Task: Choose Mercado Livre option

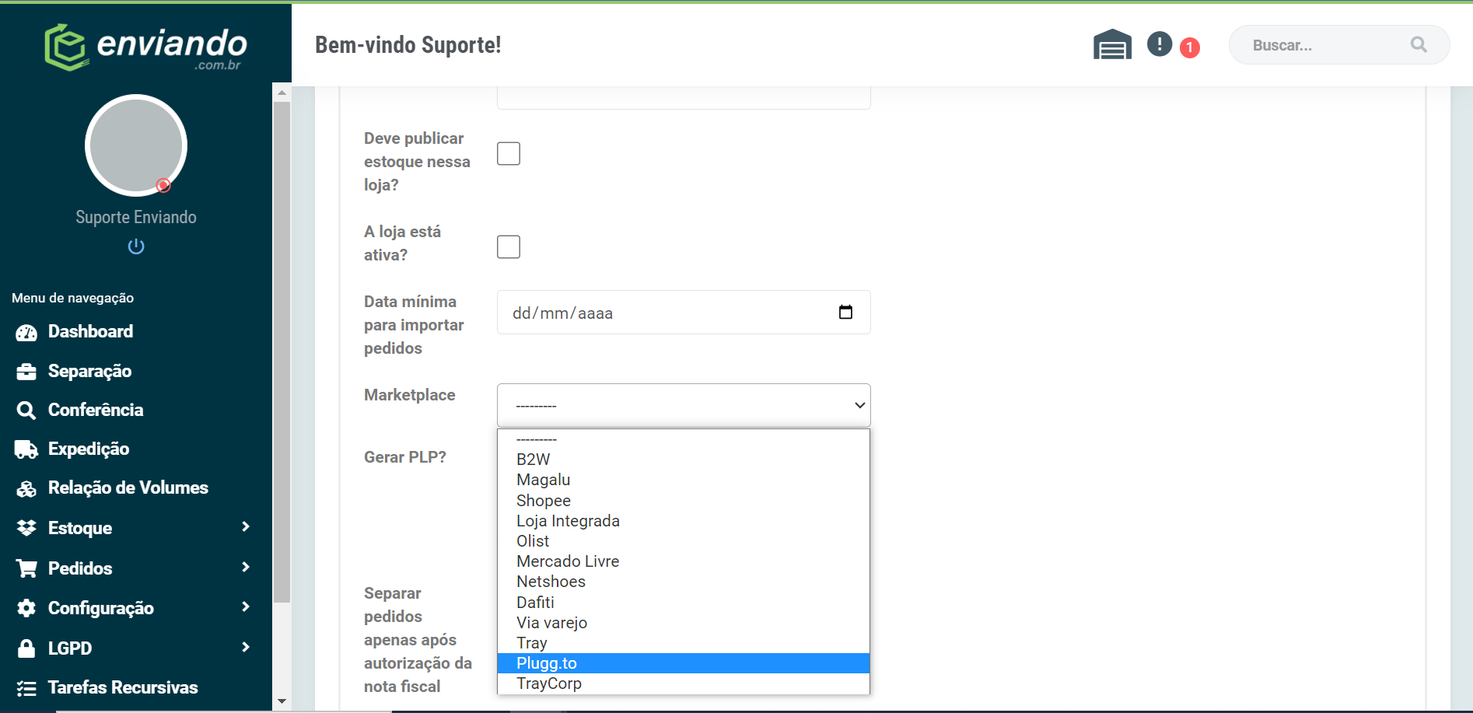Action: 684,561
